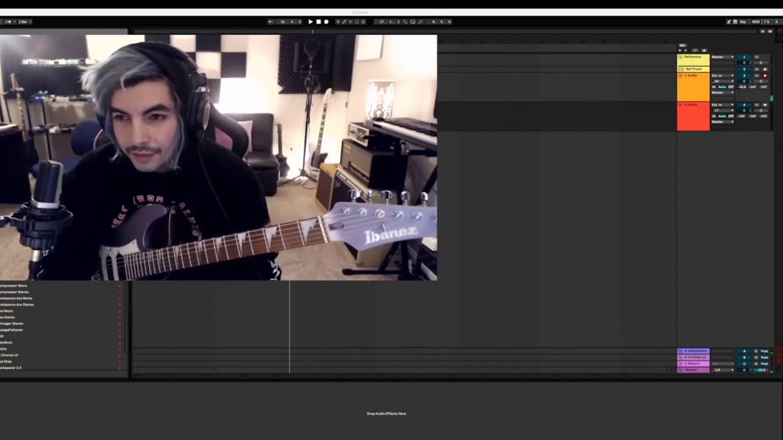The image size is (783, 440).
Task: Select Renaissance Axx Stereo in browser list
Action: tap(17, 304)
